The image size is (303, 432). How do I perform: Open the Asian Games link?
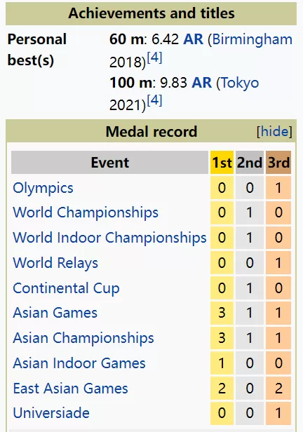pos(55,313)
